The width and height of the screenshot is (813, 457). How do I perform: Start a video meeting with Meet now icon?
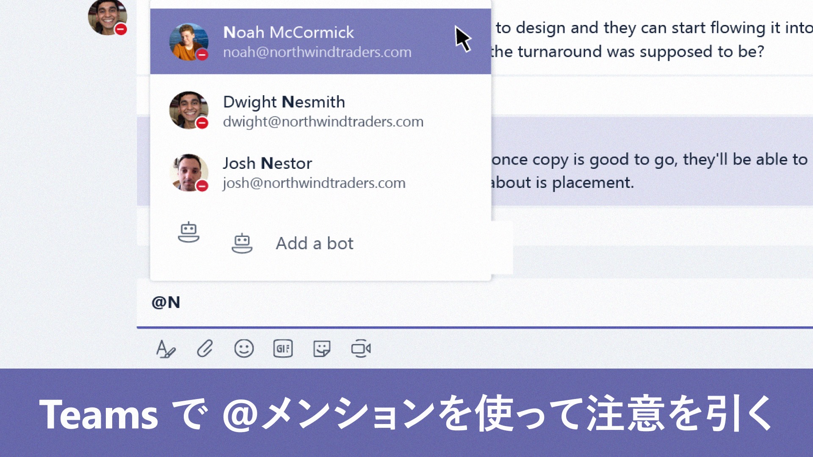pyautogui.click(x=361, y=349)
